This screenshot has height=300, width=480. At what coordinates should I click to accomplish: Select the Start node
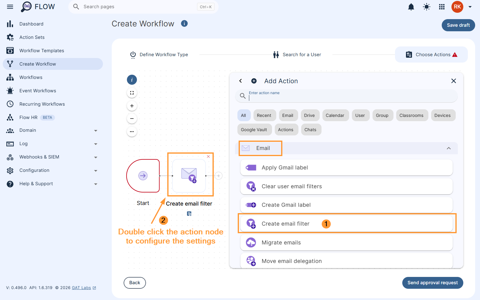pyautogui.click(x=143, y=176)
